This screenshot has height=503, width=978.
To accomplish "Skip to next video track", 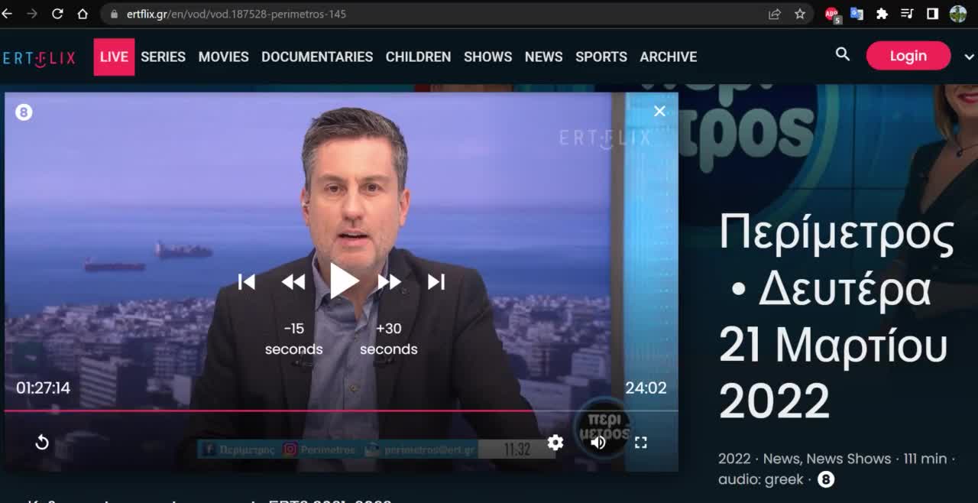I will 436,282.
